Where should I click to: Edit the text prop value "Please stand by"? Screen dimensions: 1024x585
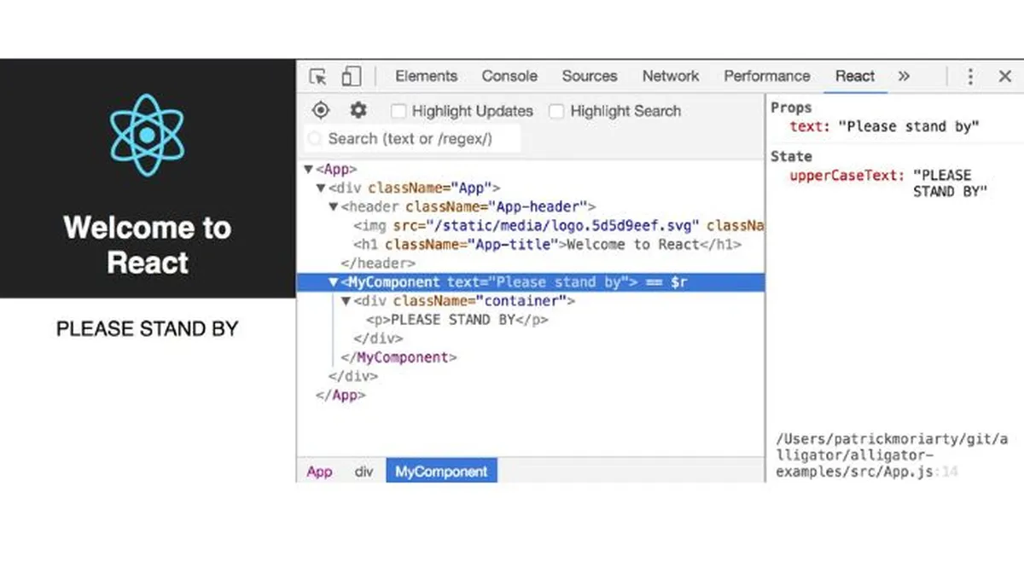908,126
